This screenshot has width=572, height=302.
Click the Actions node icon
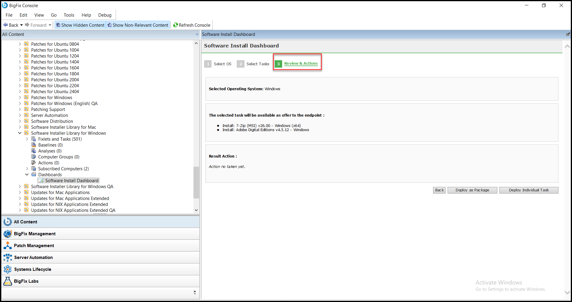click(x=34, y=163)
